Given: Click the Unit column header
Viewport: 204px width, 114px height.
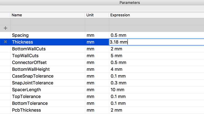Looking at the screenshot, I should click(x=90, y=15).
